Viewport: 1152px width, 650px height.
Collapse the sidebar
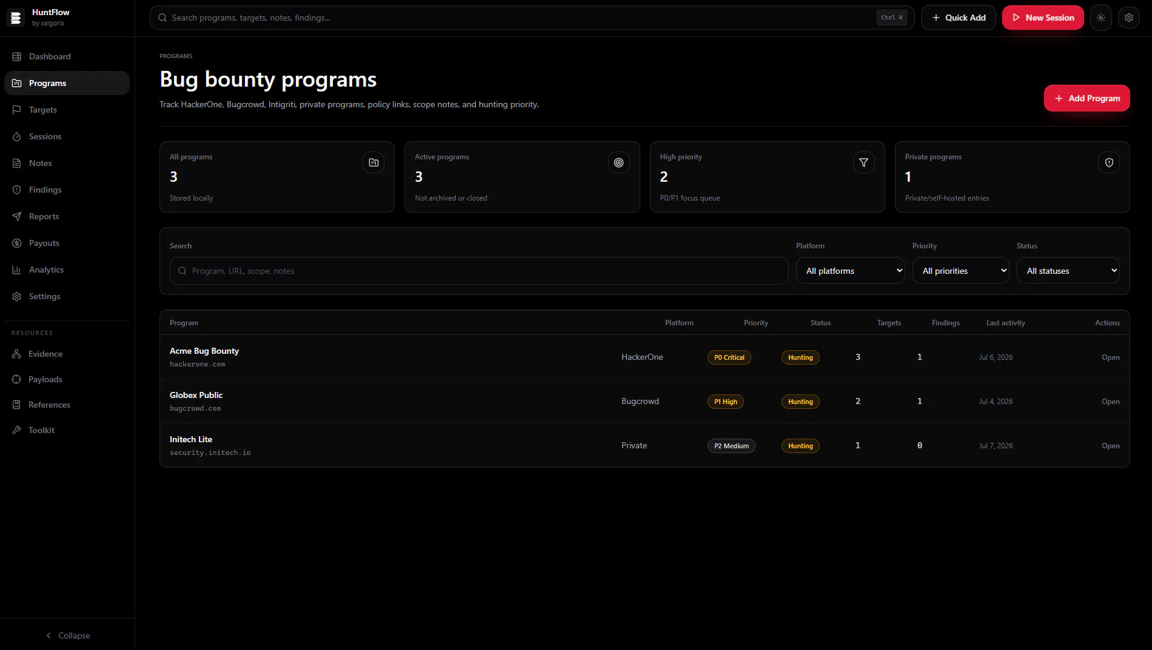pyautogui.click(x=67, y=635)
